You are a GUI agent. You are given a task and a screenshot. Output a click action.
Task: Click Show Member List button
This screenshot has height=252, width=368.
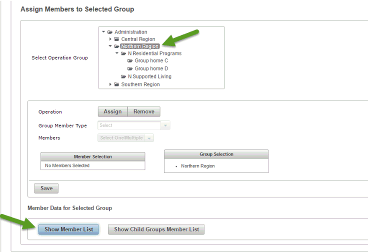68,229
